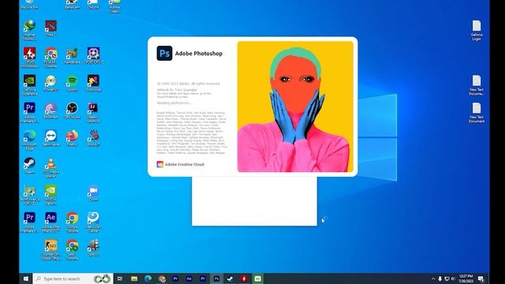Launch Counter-Strike Global Offensive desktop icon
505x284 pixels.
click(x=50, y=250)
